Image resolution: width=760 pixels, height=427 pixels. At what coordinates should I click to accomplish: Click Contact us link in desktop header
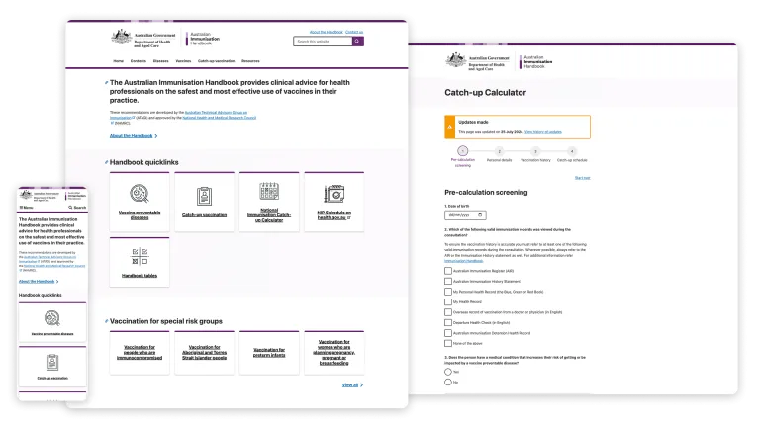point(354,32)
